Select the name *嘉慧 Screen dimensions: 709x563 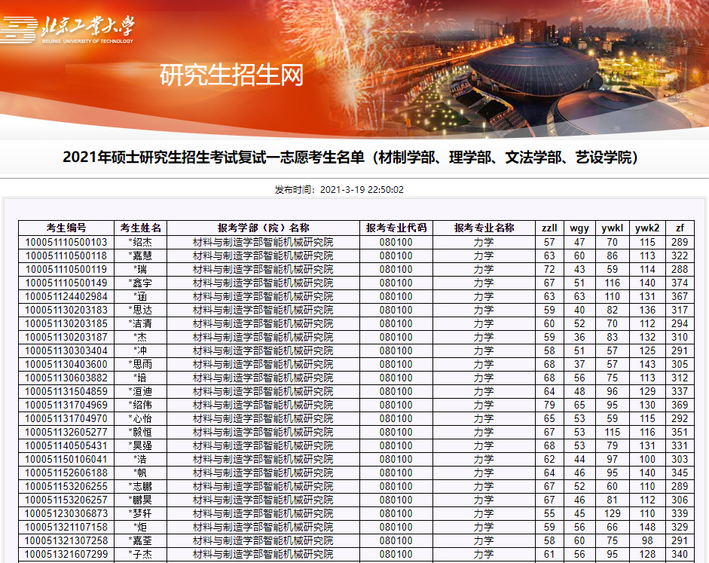click(140, 256)
